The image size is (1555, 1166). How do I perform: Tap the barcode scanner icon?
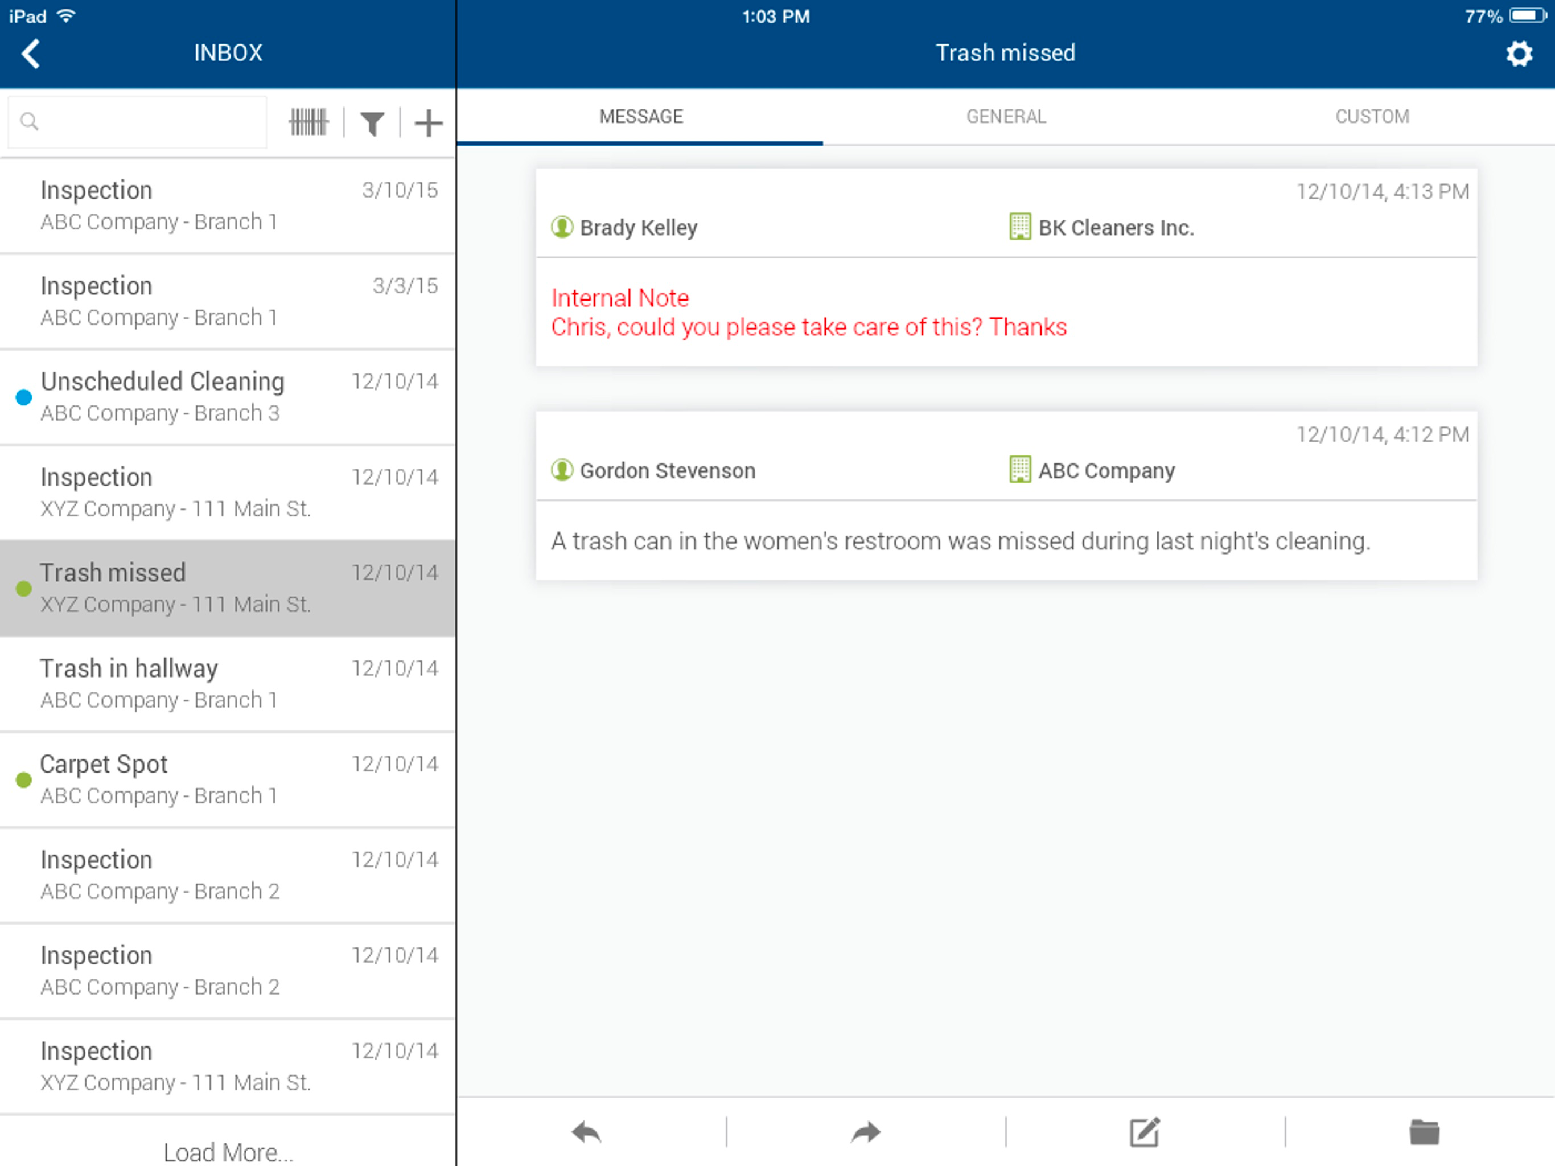tap(308, 122)
